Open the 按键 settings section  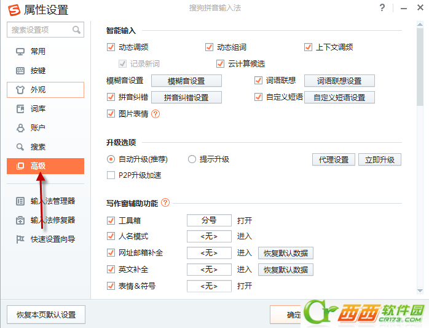click(45, 71)
